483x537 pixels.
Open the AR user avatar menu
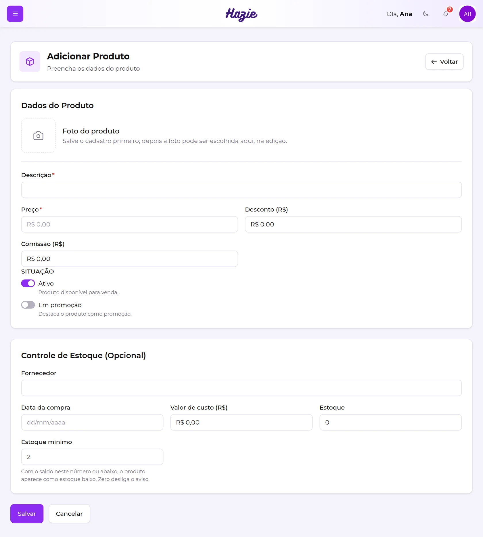tap(467, 14)
